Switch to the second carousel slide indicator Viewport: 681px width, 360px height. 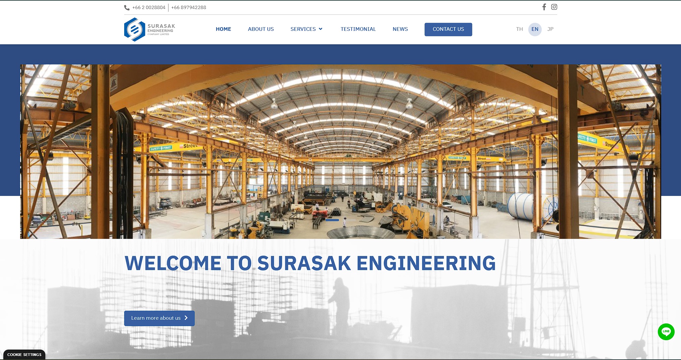tap(349, 220)
